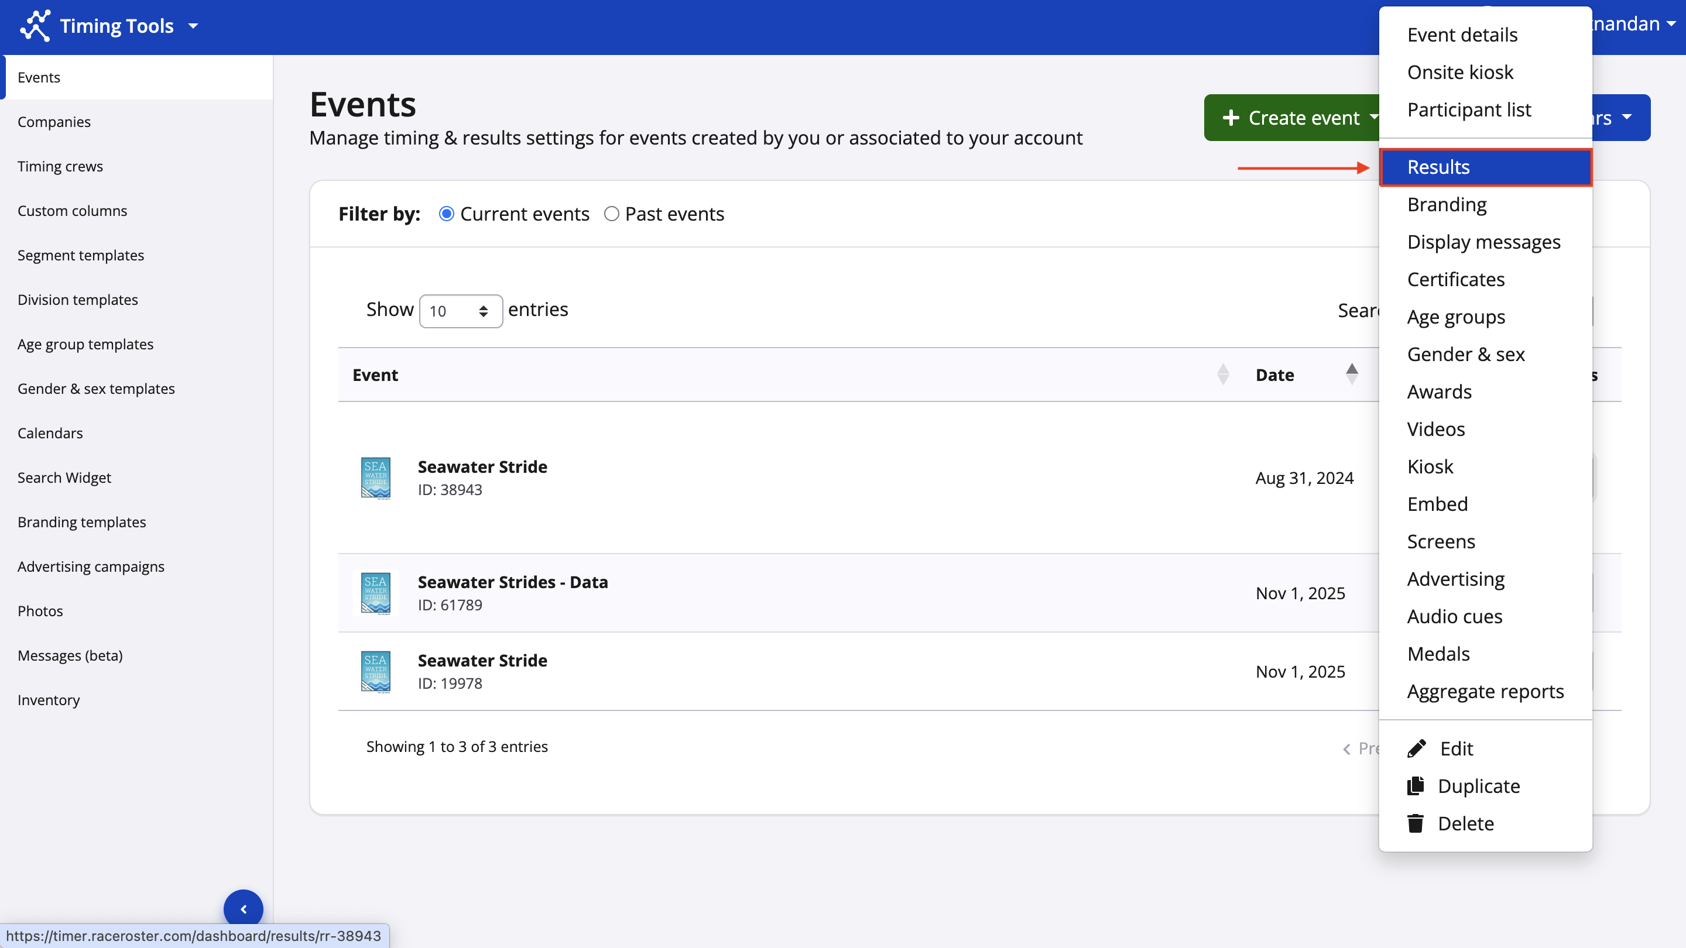Collapse sidebar with the blue chevron button

pyautogui.click(x=244, y=909)
